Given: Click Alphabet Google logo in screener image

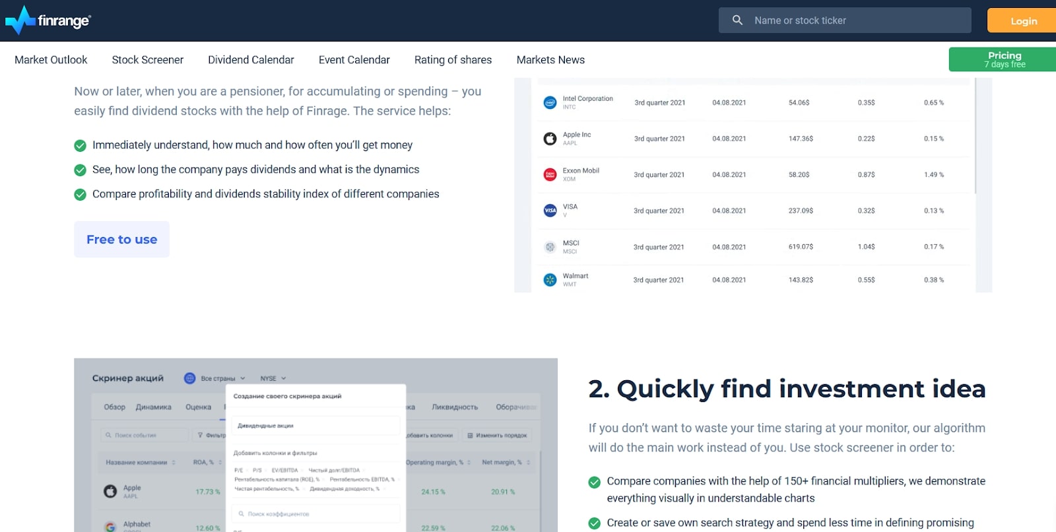Looking at the screenshot, I should click(110, 527).
